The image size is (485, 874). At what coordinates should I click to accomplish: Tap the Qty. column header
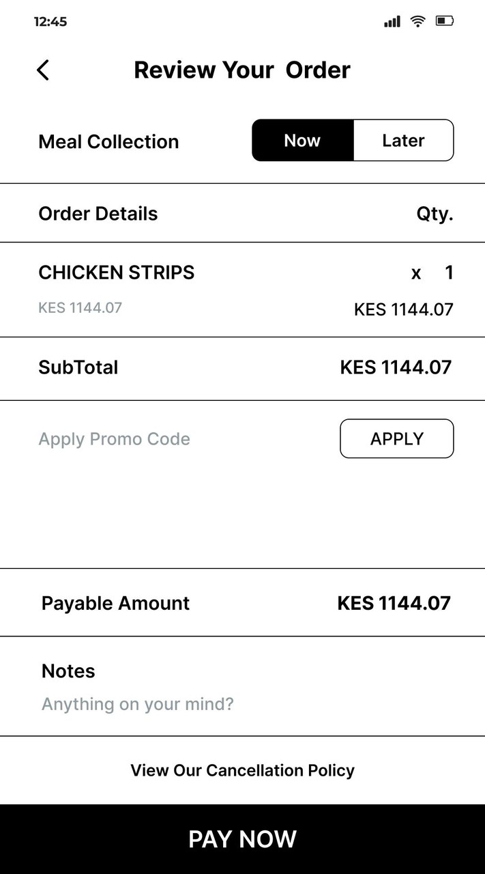point(435,214)
